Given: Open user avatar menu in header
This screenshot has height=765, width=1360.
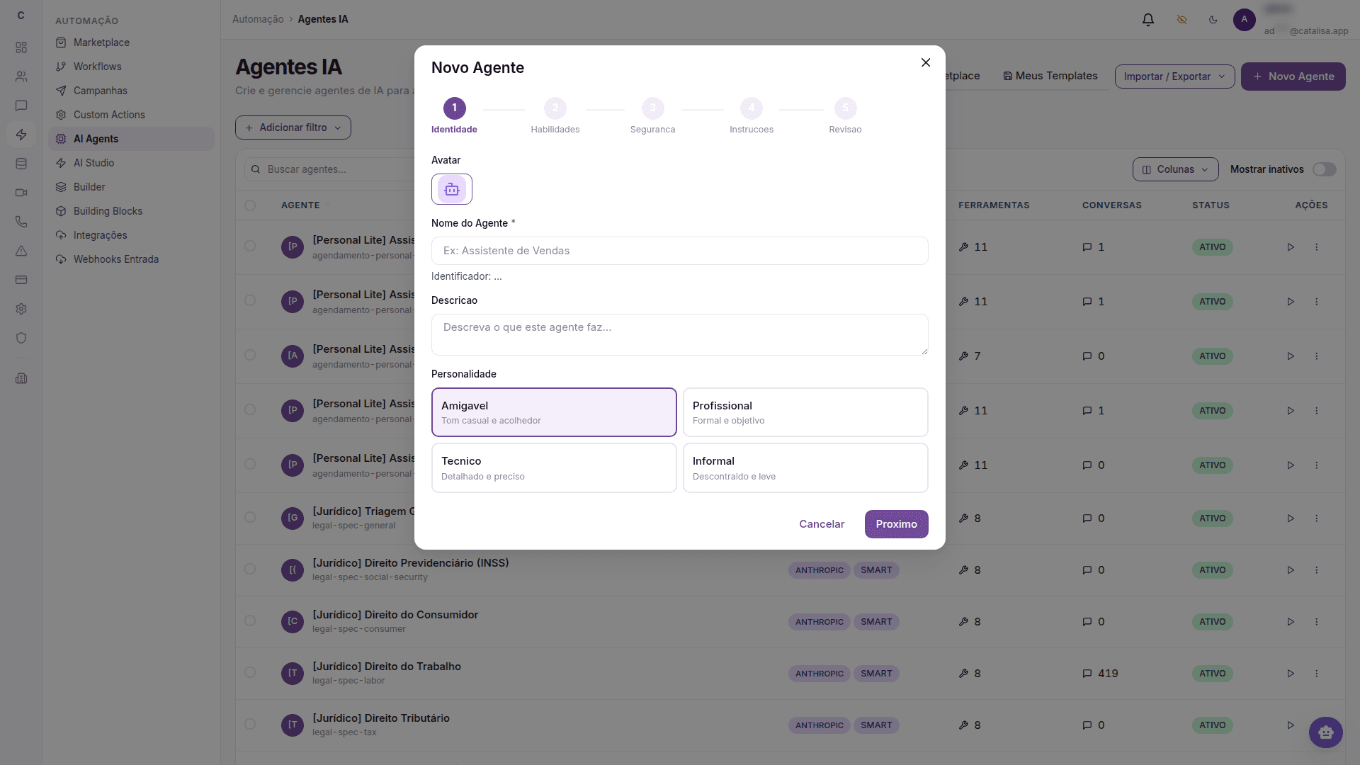Looking at the screenshot, I should [1245, 20].
